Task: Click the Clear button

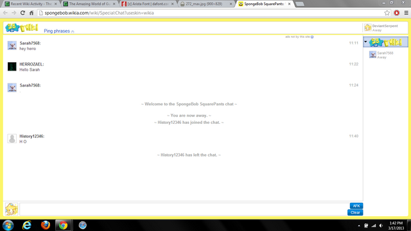Action: (355, 212)
